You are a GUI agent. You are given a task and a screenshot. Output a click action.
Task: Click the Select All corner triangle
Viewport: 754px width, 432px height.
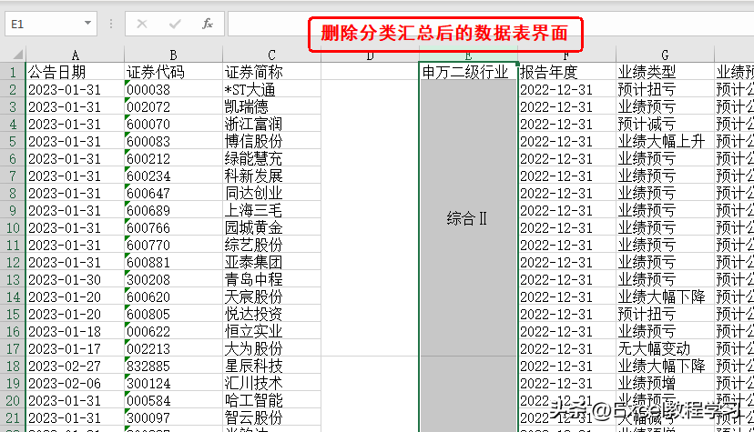[13, 55]
